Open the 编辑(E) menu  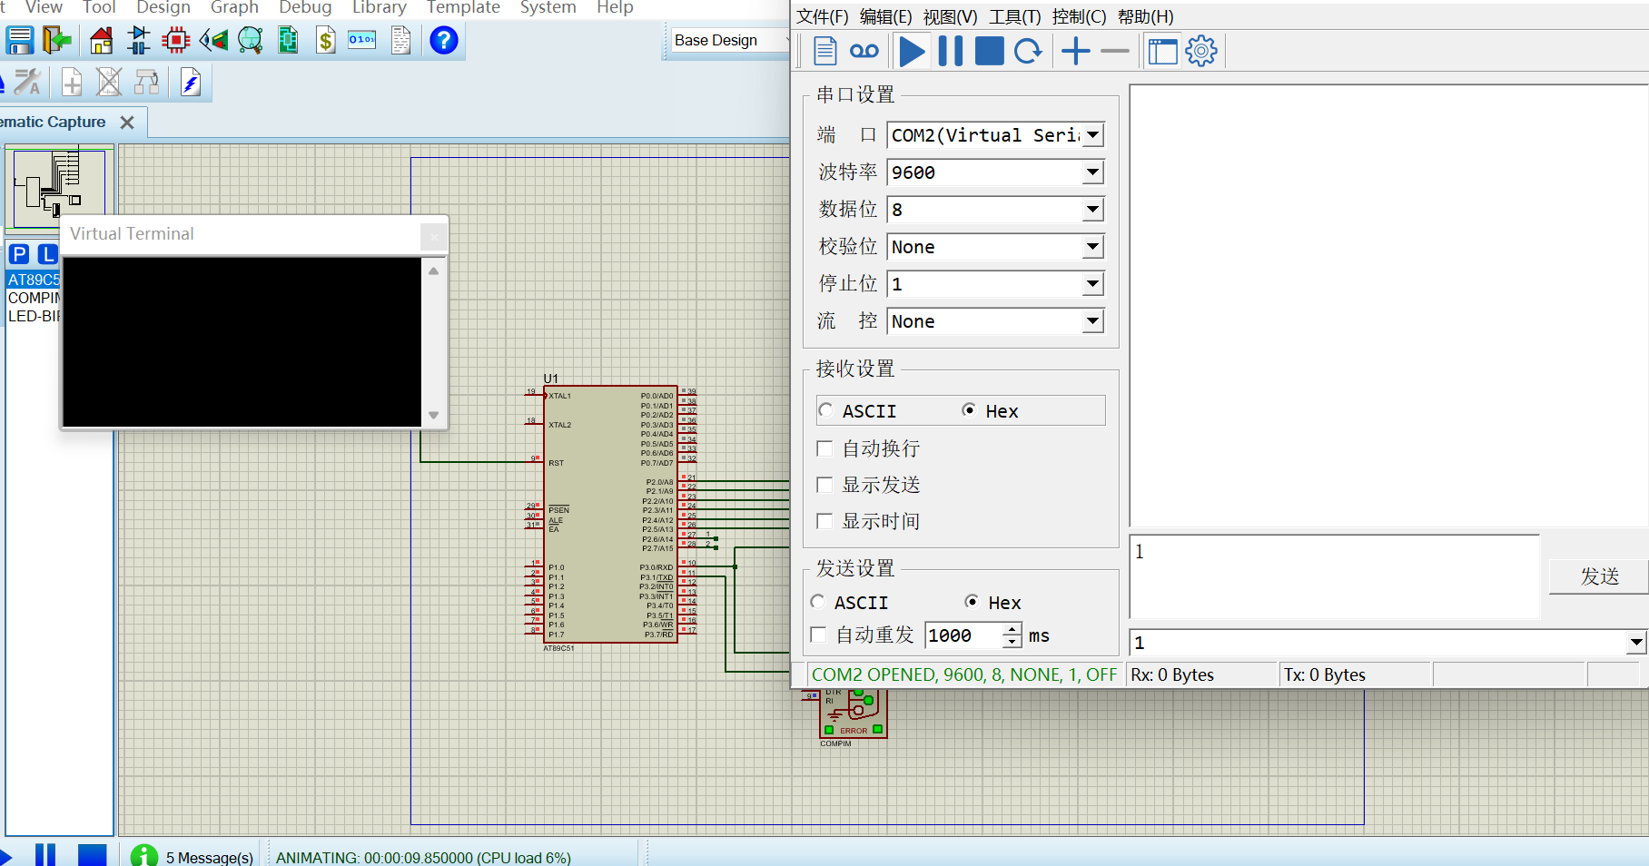885,16
